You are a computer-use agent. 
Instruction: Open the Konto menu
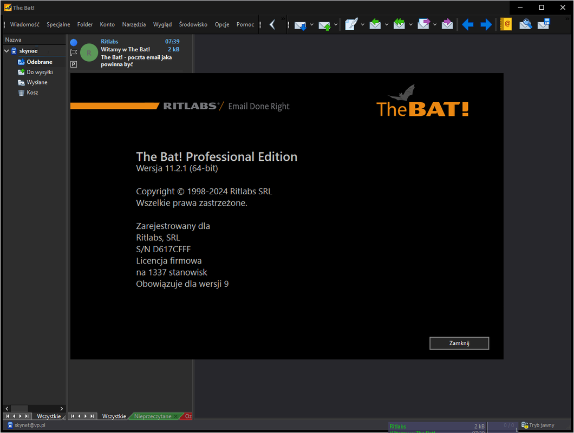107,24
